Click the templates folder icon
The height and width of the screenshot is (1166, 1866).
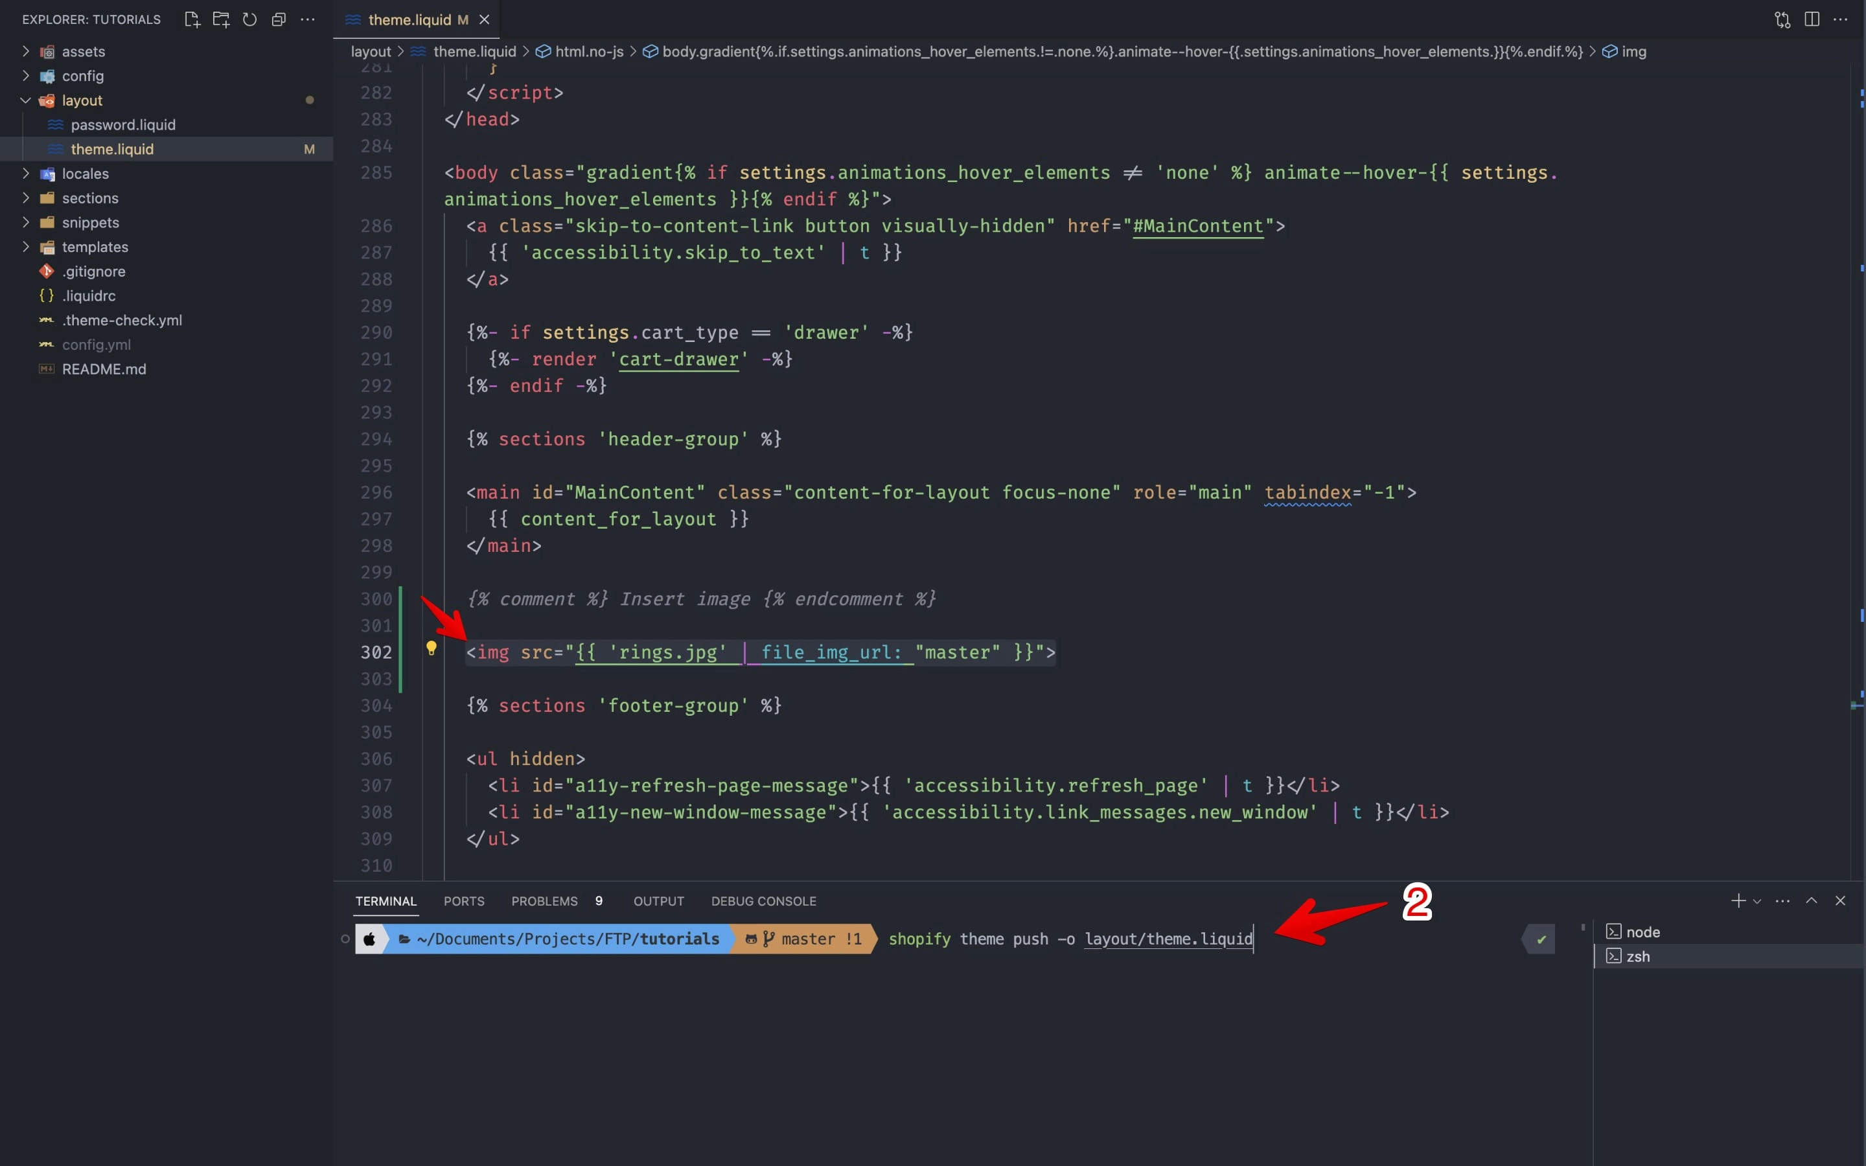click(47, 247)
